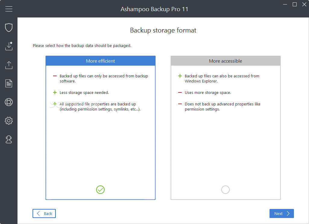Proceed with the Next button
Screen dimensions: 309x224
282,213
